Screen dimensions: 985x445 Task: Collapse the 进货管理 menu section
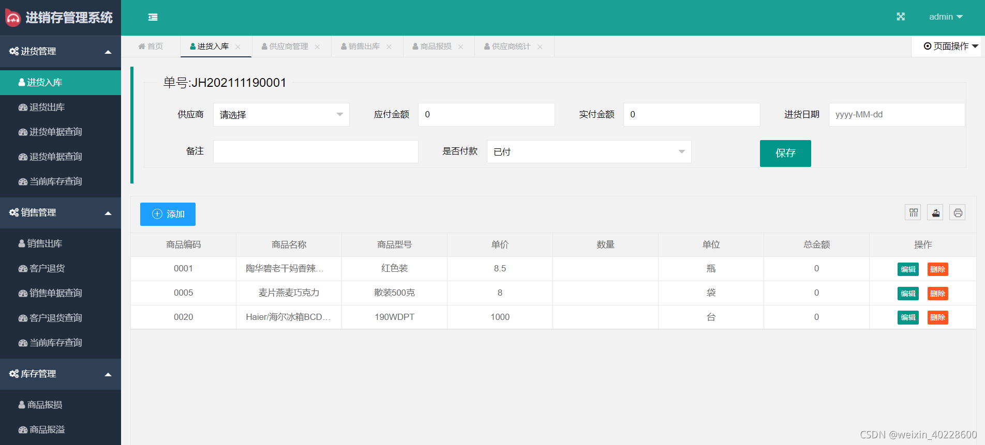click(61, 51)
